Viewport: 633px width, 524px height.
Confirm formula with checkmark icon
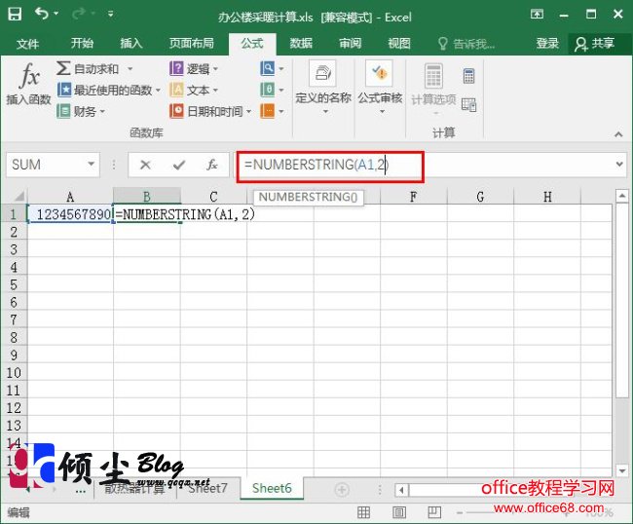[x=179, y=165]
